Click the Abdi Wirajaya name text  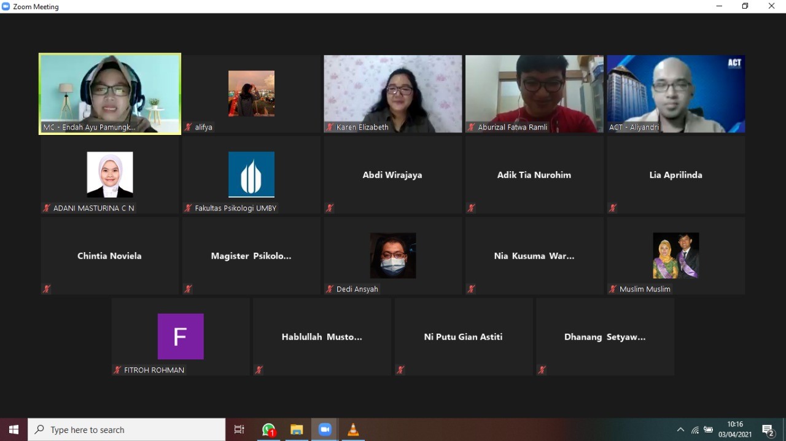click(392, 175)
